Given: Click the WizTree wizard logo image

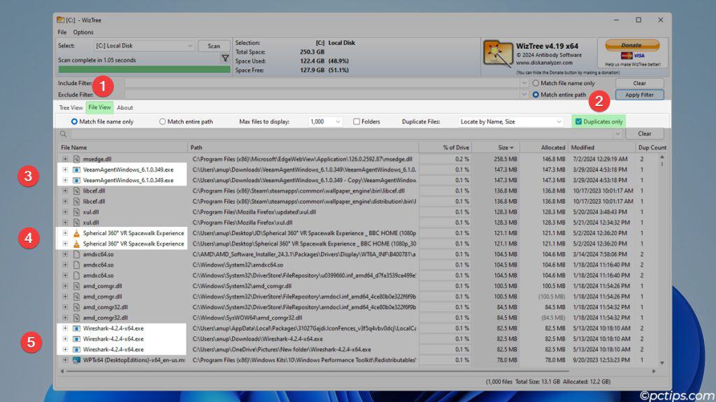Looking at the screenshot, I should coord(498,54).
